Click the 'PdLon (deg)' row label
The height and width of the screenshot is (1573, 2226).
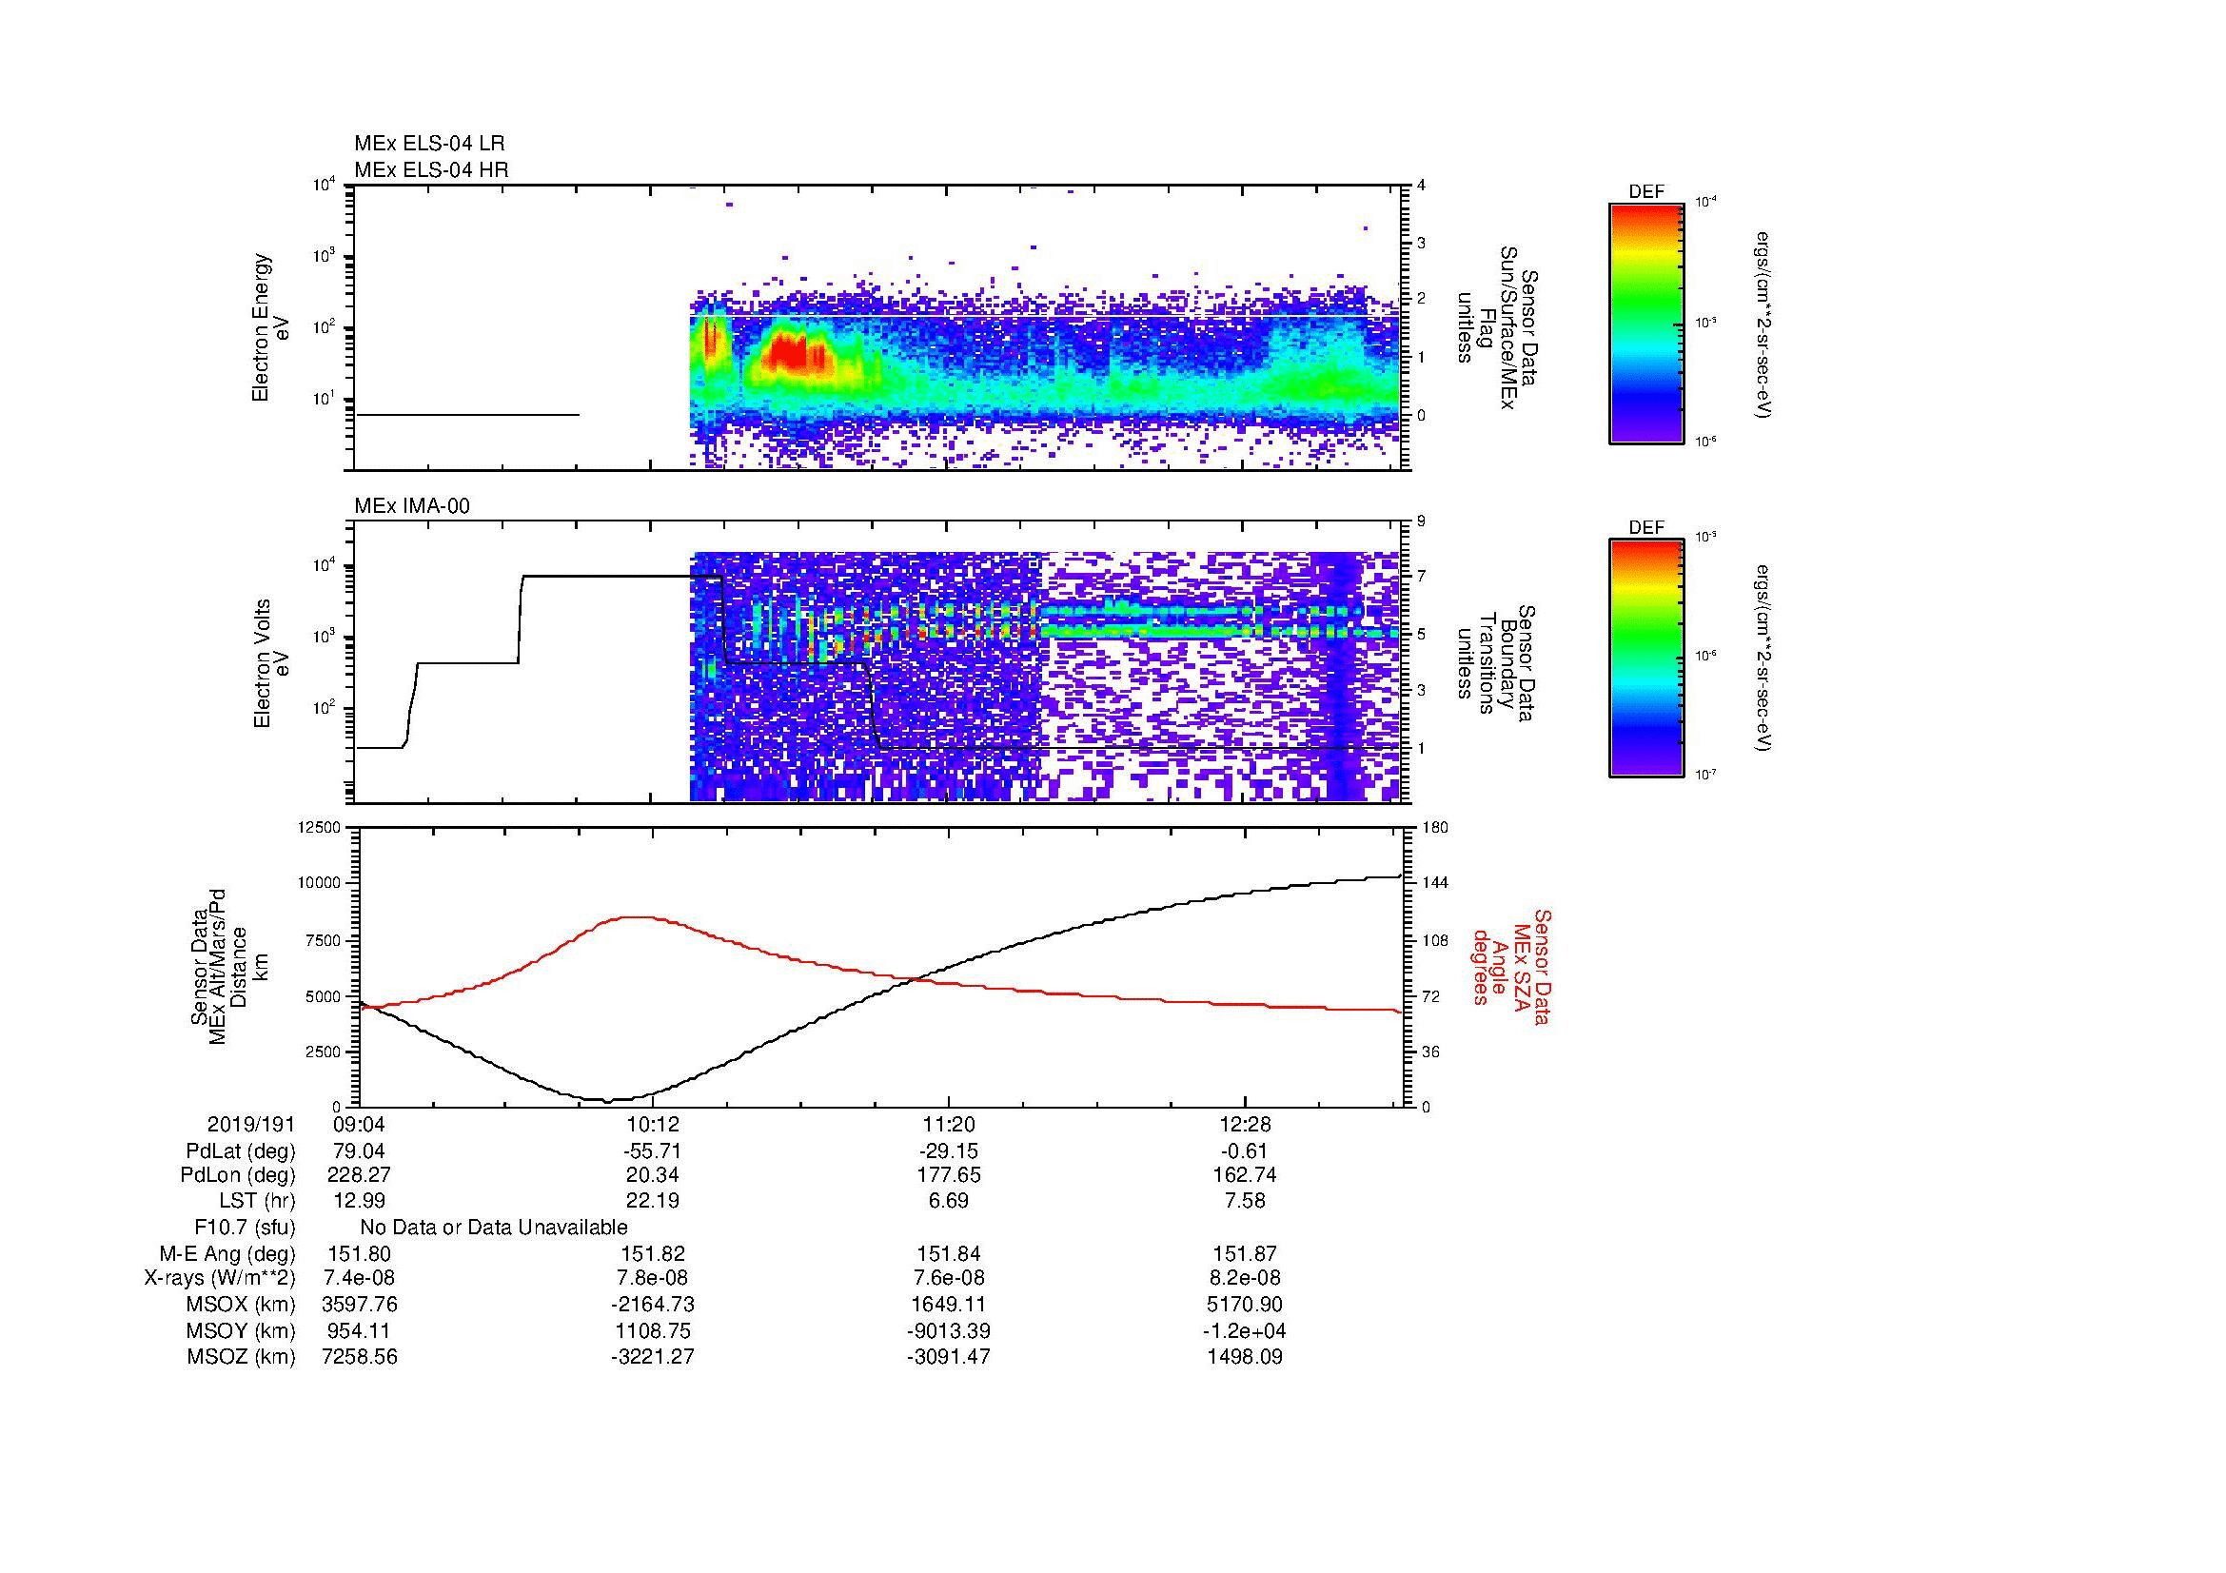pyautogui.click(x=238, y=1175)
